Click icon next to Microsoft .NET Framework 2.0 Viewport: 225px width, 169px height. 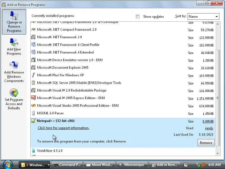(x=33, y=37)
